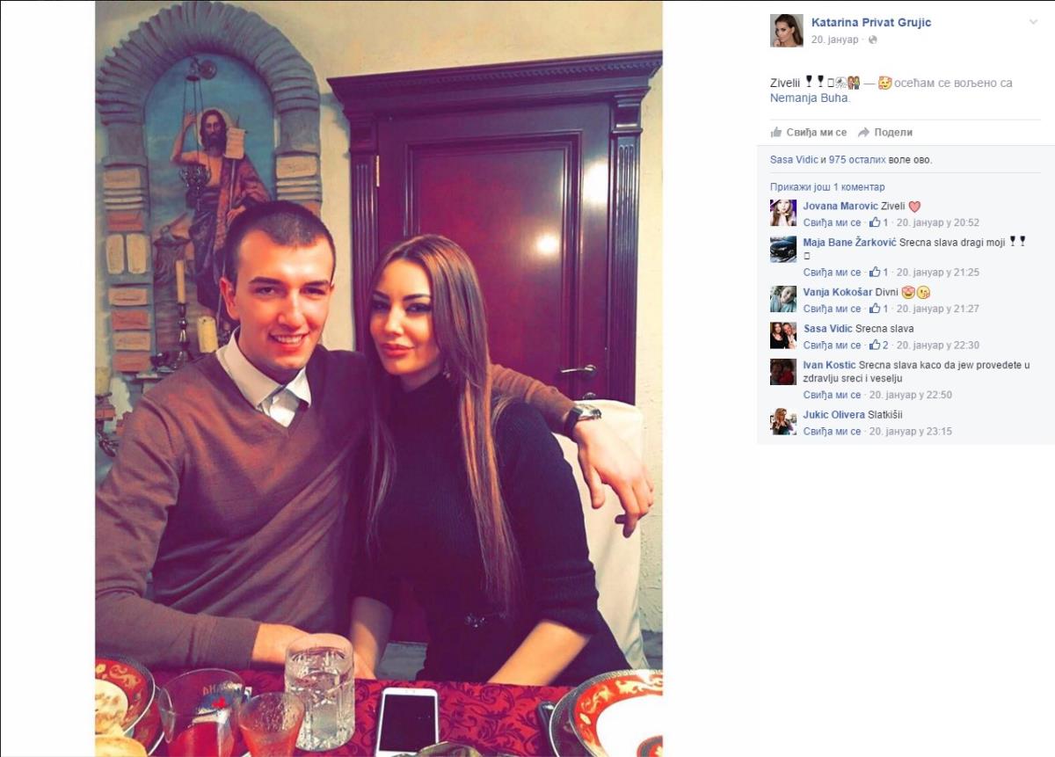Click the couple photo on the post
This screenshot has height=757, width=1055.
[x=379, y=379]
